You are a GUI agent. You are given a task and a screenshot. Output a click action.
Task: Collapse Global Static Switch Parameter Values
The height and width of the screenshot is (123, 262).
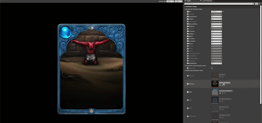point(185,66)
